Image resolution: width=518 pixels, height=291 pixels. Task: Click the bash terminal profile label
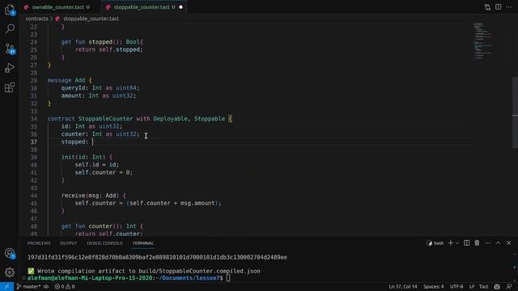click(435, 243)
